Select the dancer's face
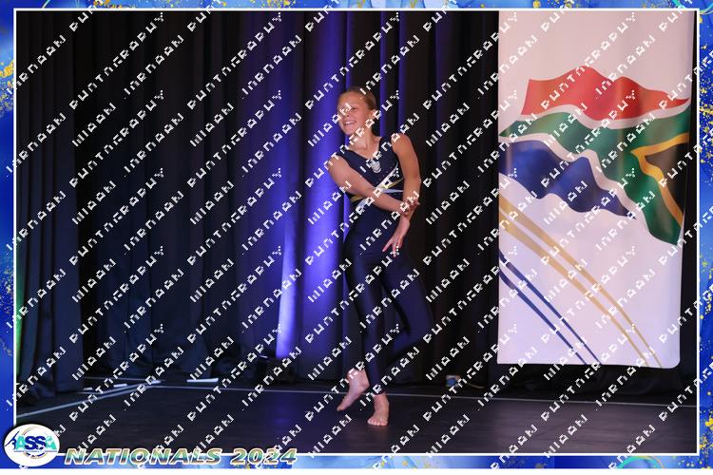This screenshot has height=475, width=713. pos(352,115)
